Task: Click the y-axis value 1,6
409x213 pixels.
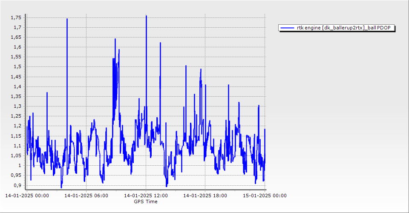Action: point(17,47)
